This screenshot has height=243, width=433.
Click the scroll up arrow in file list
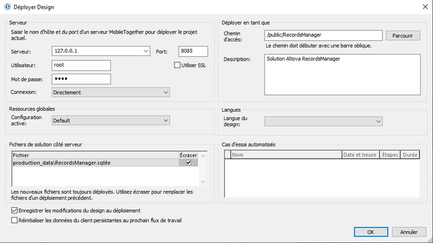coord(203,155)
